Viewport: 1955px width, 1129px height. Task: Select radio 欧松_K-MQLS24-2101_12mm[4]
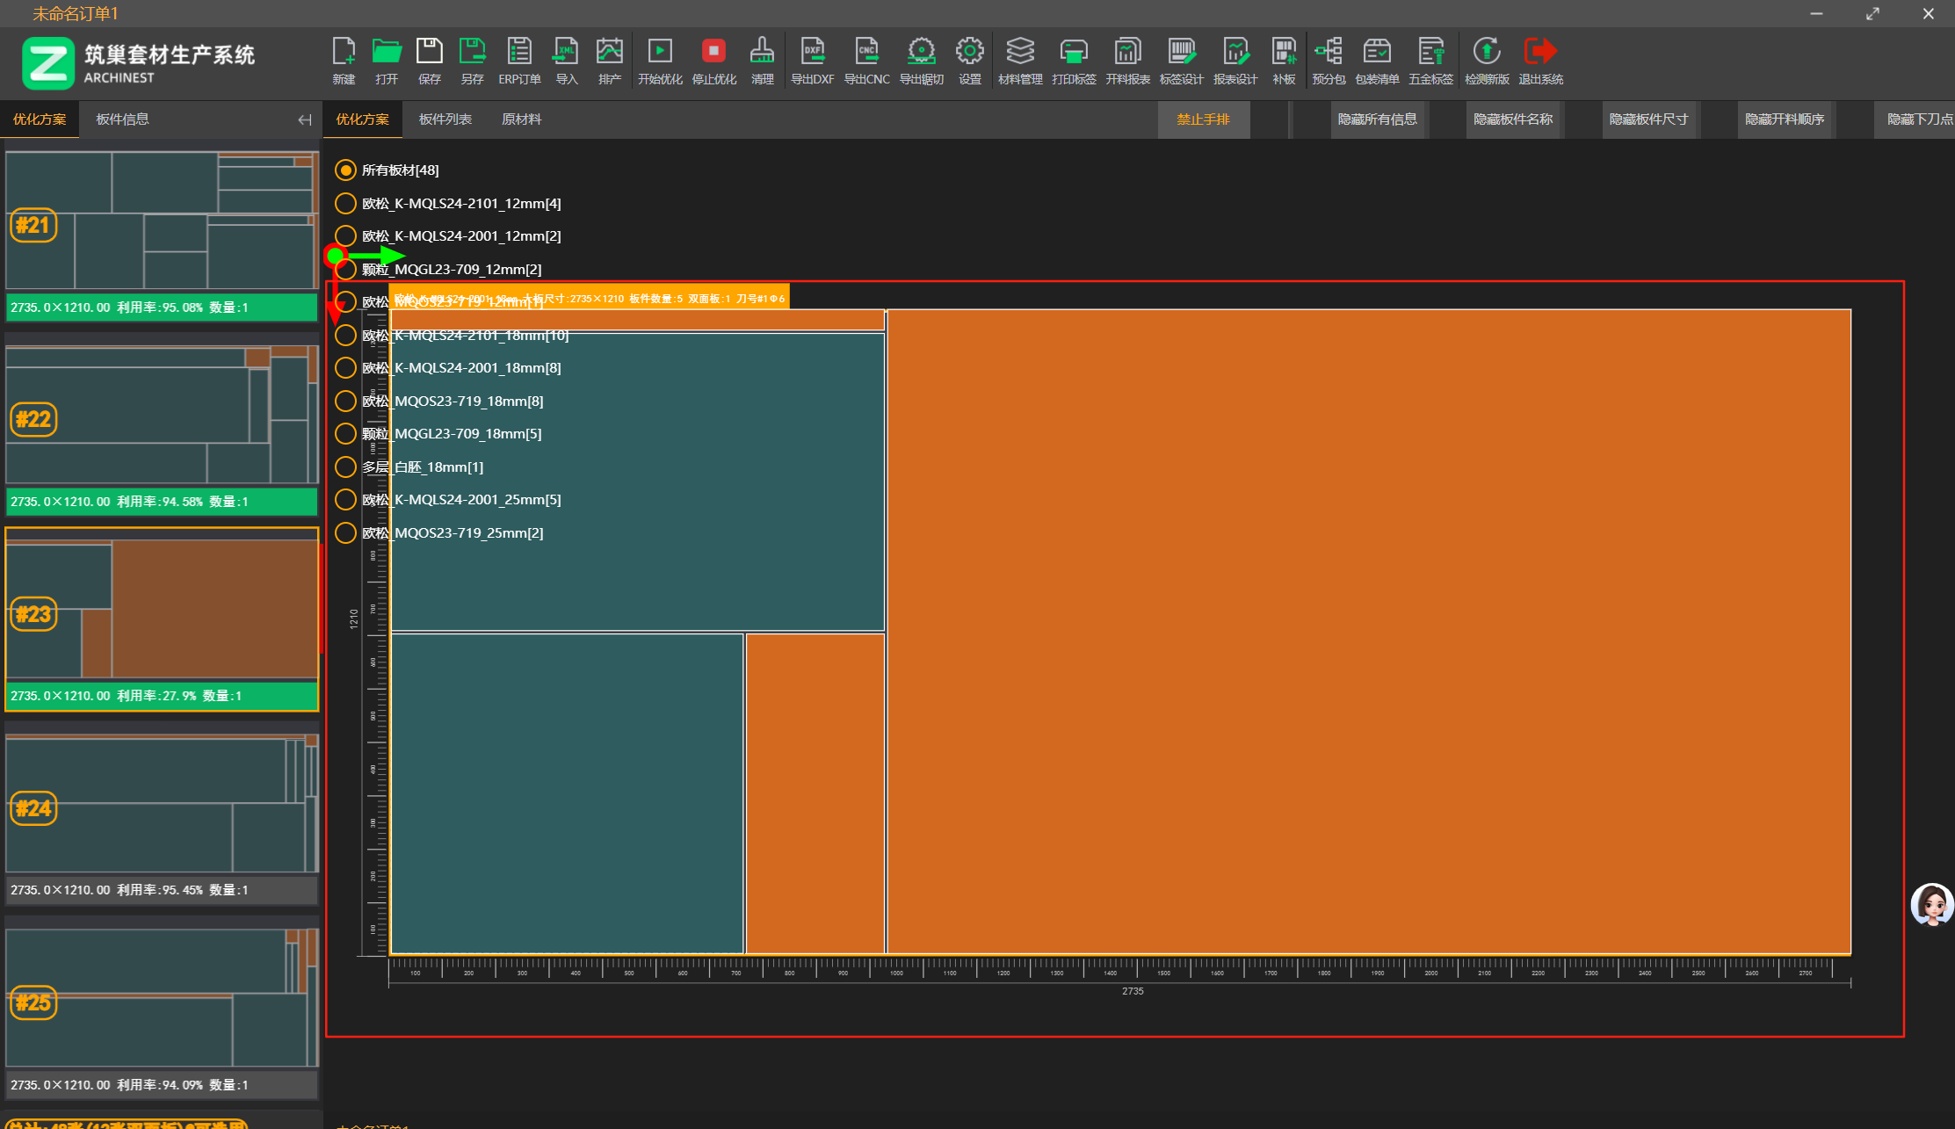[345, 204]
